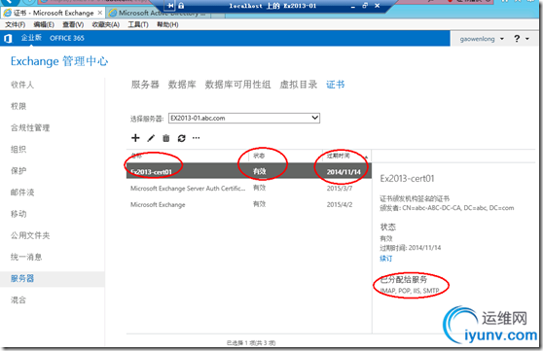Restore down the remote session window
The width and height of the screenshot is (543, 351).
pyautogui.click(x=365, y=6)
